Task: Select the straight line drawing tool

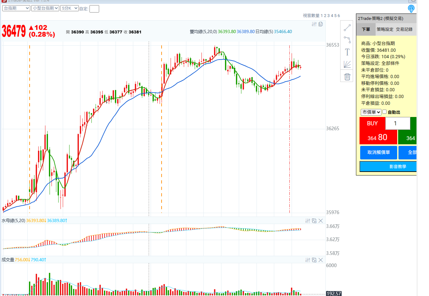Action: click(x=347, y=28)
